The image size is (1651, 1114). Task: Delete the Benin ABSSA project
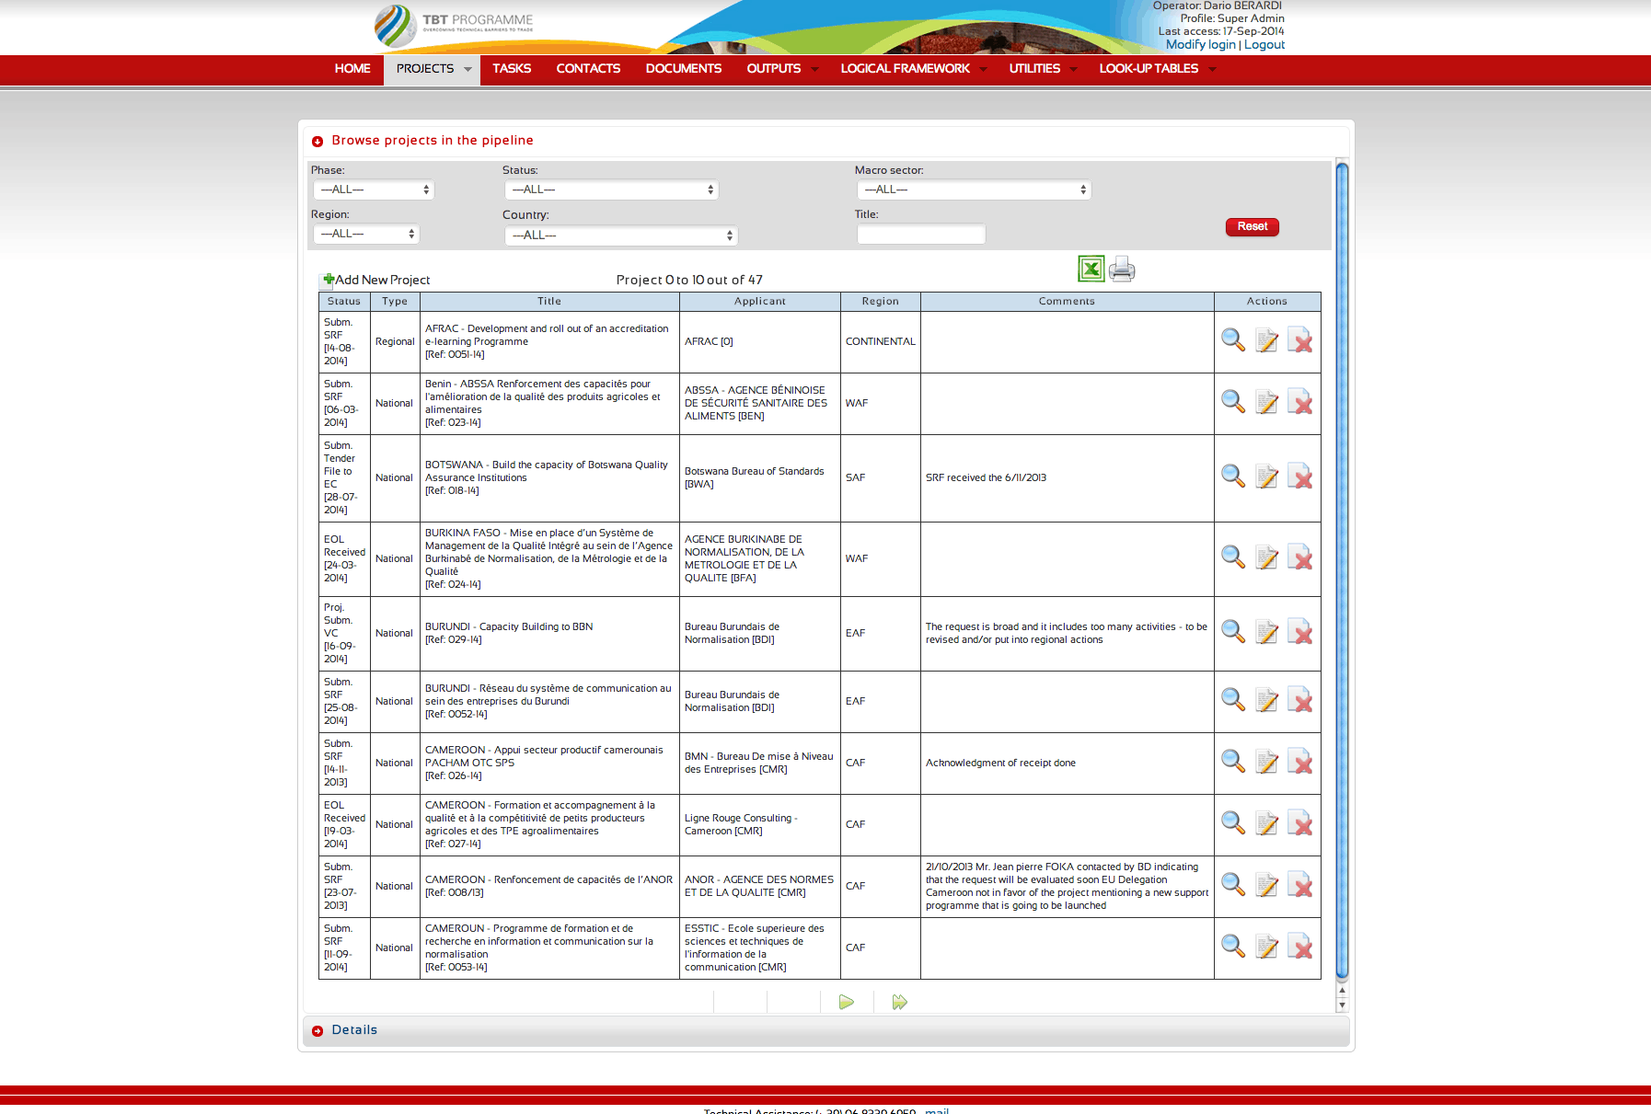click(x=1300, y=402)
